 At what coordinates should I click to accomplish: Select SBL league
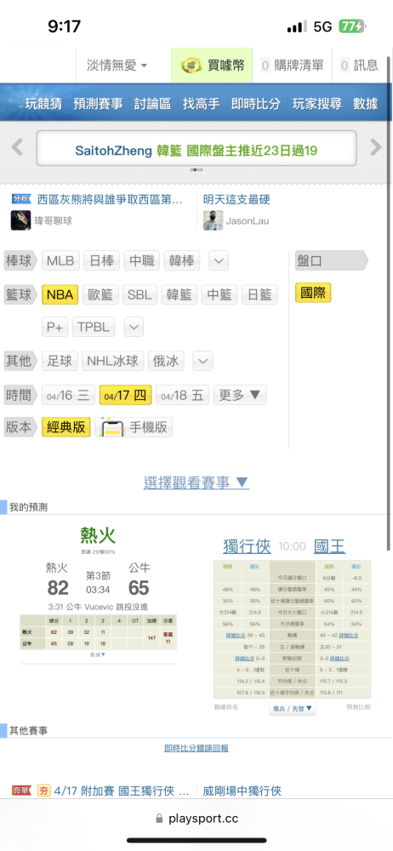tap(140, 294)
